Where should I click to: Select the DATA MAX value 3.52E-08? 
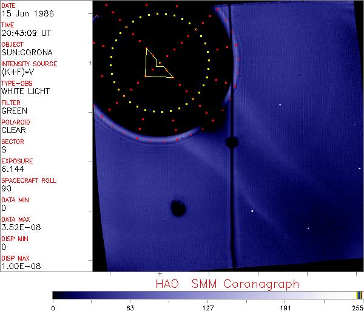[x=18, y=227]
